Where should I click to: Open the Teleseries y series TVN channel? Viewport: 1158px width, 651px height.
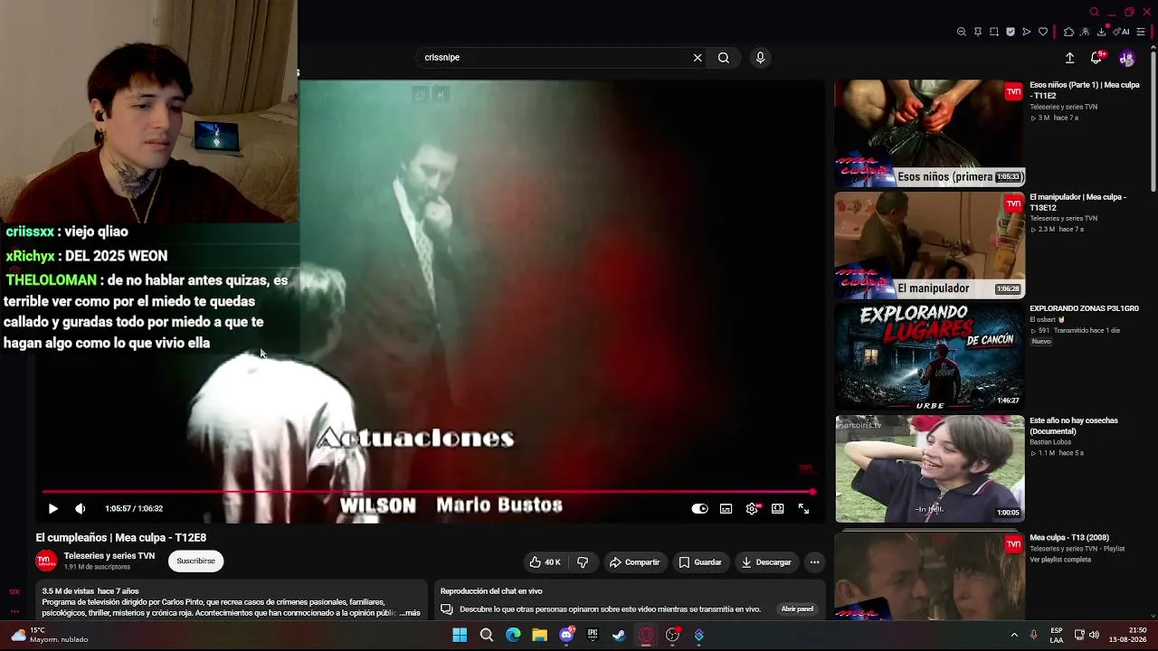(x=109, y=556)
